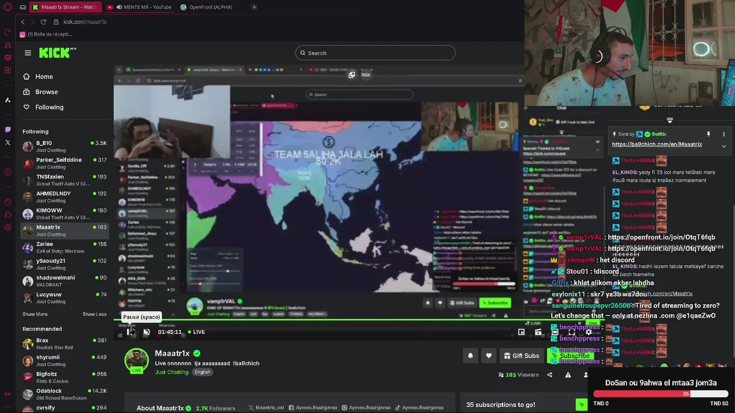Image resolution: width=735 pixels, height=413 pixels.
Task: Open shadowelmahi channel
Action: (x=64, y=280)
